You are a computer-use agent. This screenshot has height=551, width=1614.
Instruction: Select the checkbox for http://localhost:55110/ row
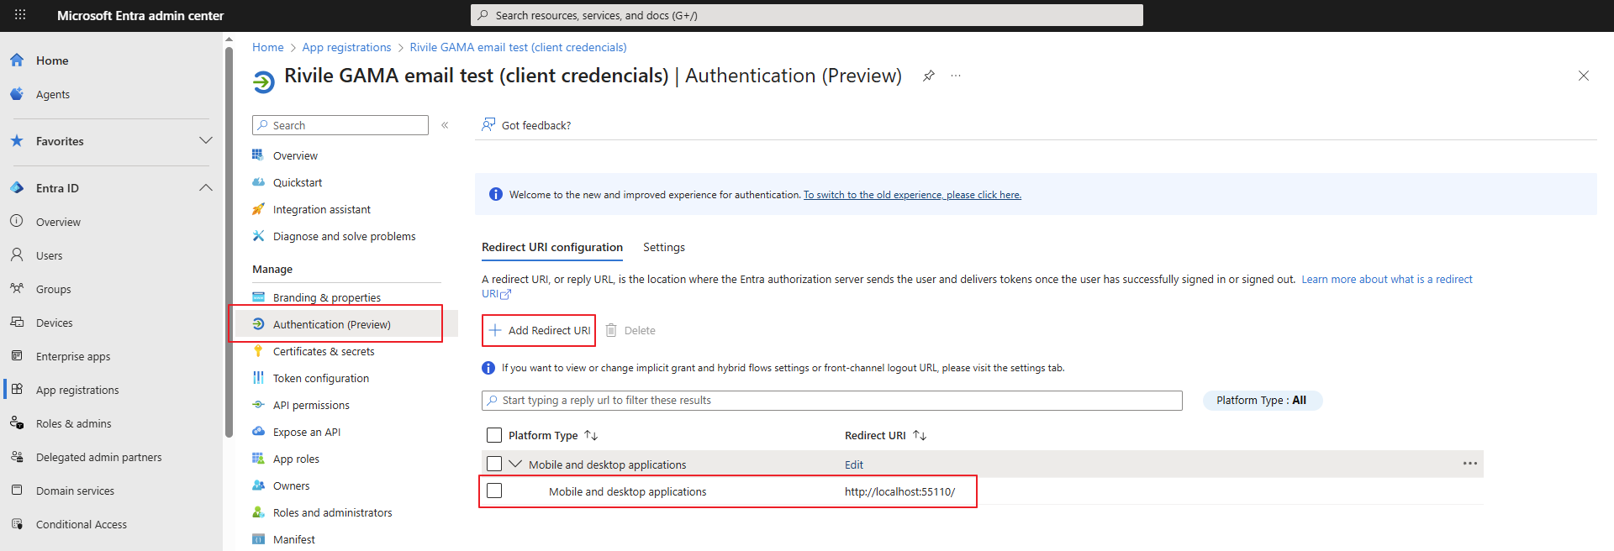[x=494, y=491]
